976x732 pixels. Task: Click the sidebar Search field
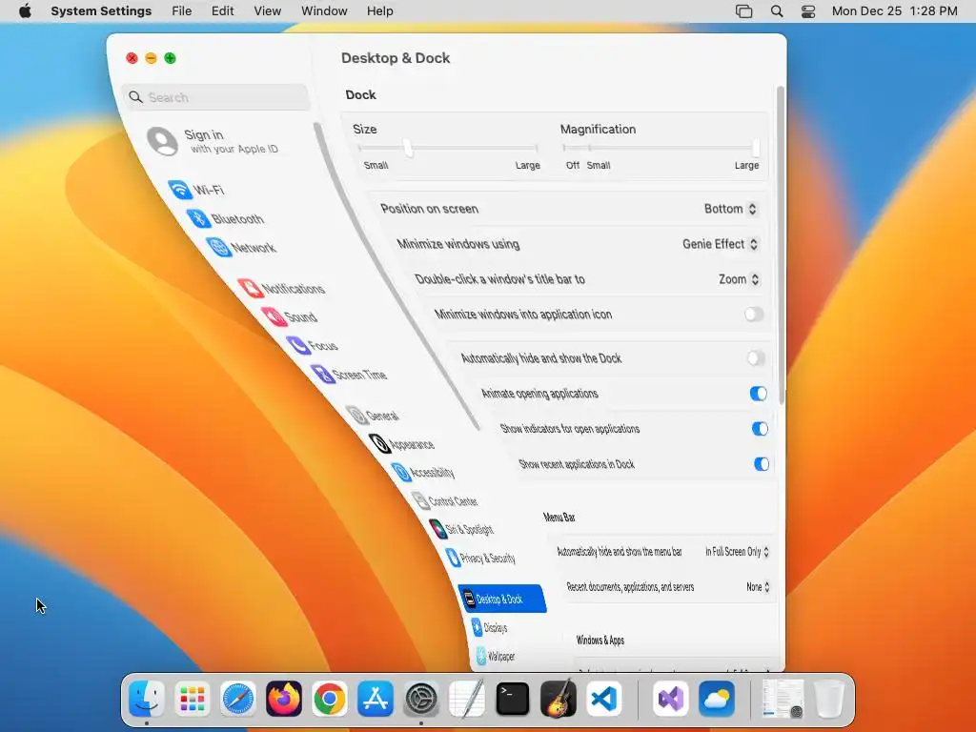(216, 97)
